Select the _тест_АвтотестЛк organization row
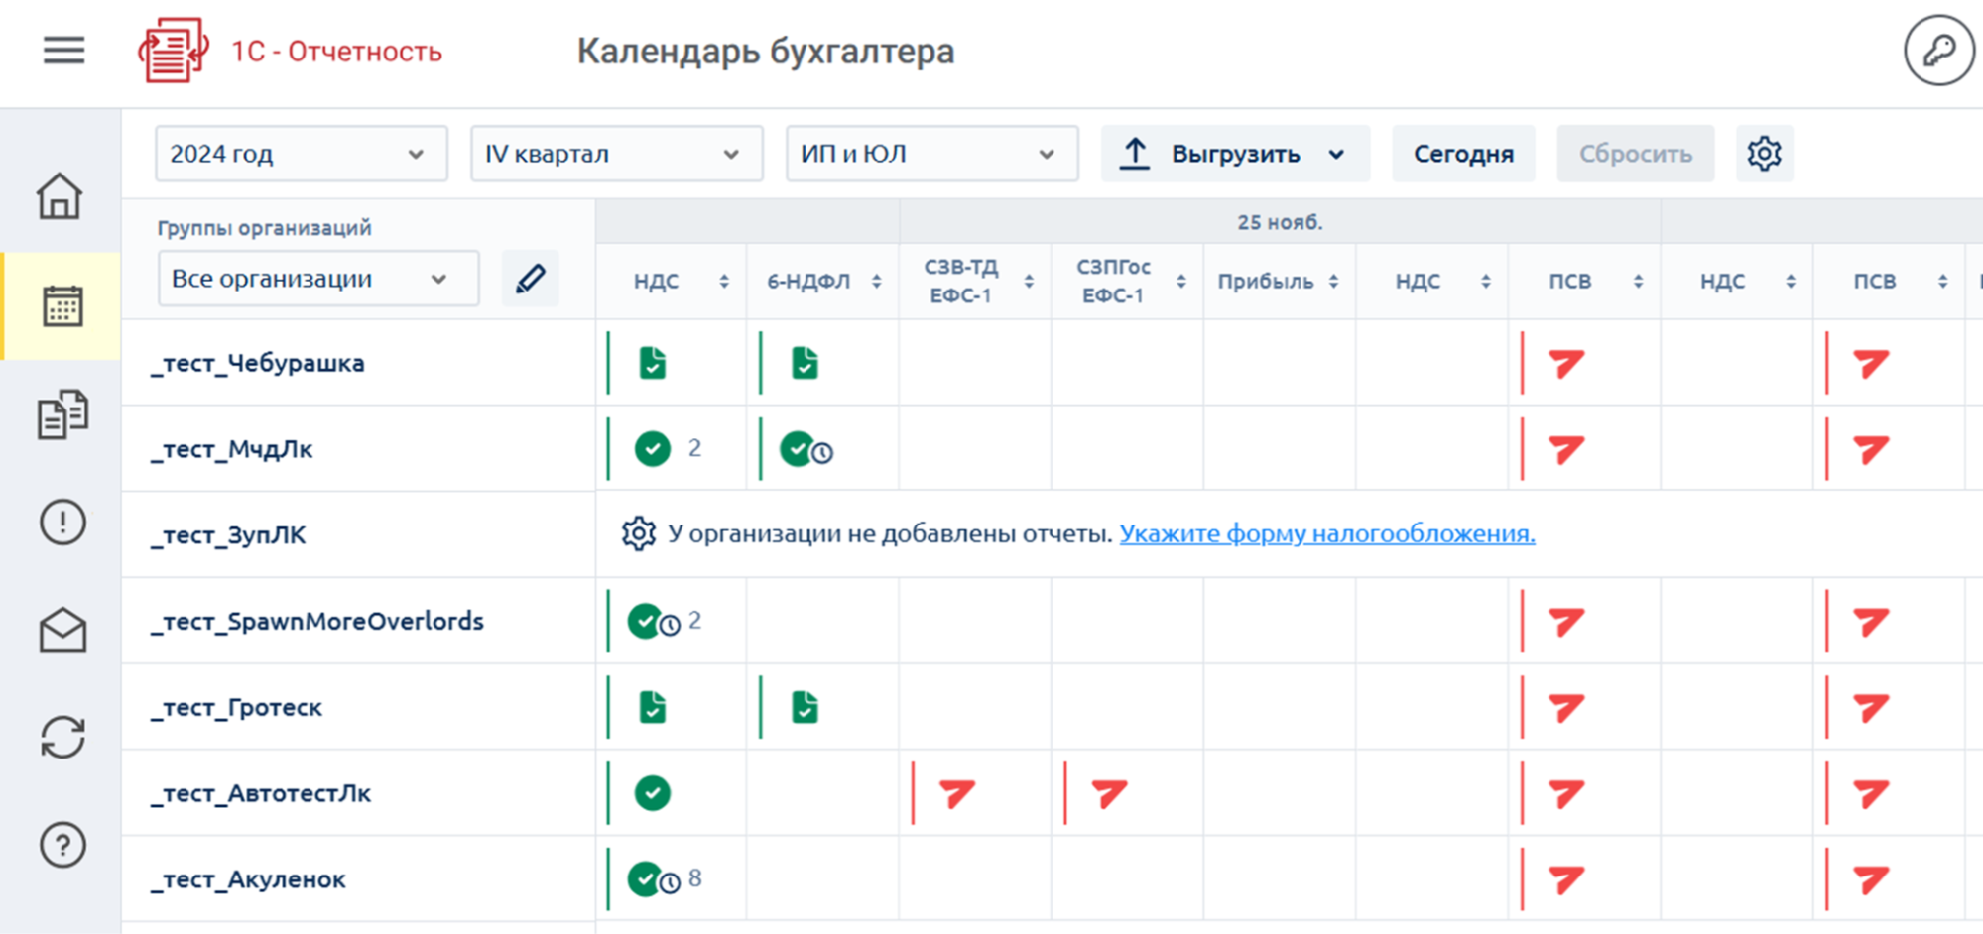The height and width of the screenshot is (934, 1983). coord(358,793)
